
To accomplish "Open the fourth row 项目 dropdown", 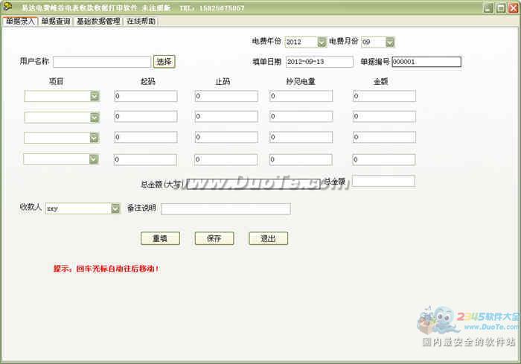I will [95, 159].
